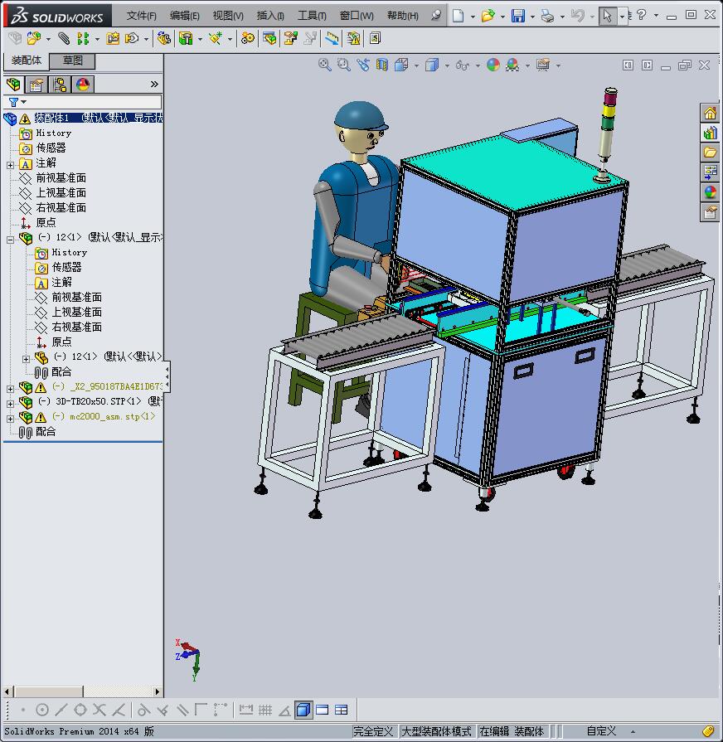Click the Linear component pattern icon
Viewport: 723px width, 742px height.
pos(83,38)
